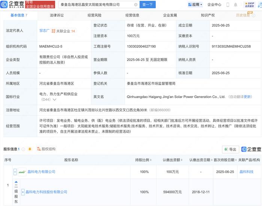
Task: Collapse the 晶科电力有限公司 shareholder row
Action: 15,172
